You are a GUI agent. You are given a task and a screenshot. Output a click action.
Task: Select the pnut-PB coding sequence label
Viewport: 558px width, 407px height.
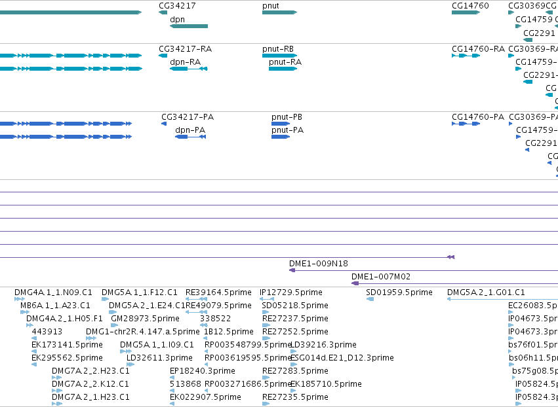tap(287, 117)
